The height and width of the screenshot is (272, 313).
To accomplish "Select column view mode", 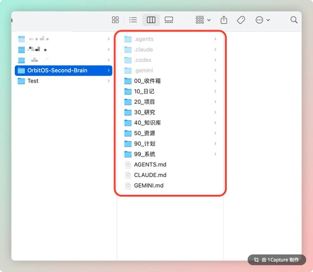I will (x=151, y=20).
